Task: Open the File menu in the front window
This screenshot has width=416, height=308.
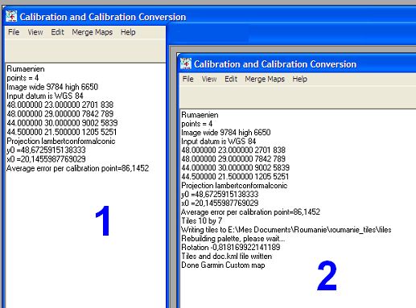Action: click(x=187, y=79)
